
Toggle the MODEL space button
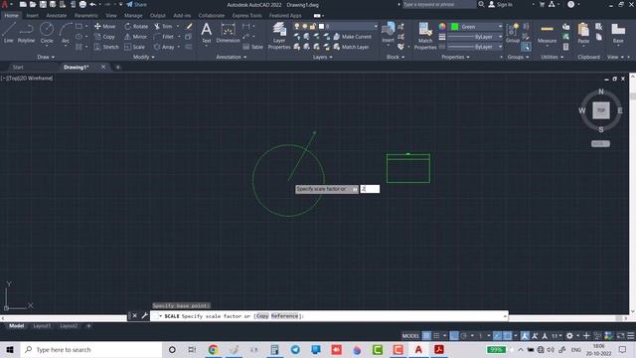pyautogui.click(x=410, y=336)
